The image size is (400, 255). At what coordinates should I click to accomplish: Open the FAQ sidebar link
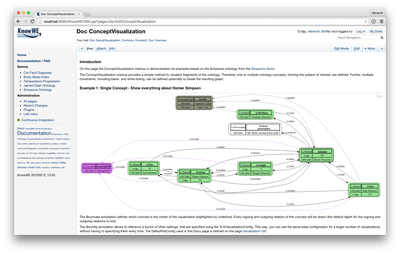[x=47, y=61]
